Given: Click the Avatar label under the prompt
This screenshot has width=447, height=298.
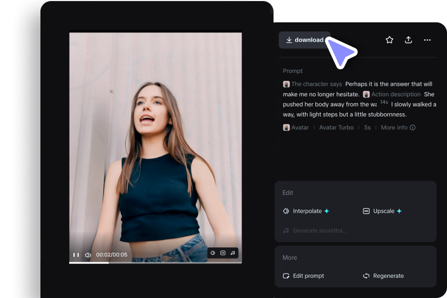Looking at the screenshot, I should point(300,128).
